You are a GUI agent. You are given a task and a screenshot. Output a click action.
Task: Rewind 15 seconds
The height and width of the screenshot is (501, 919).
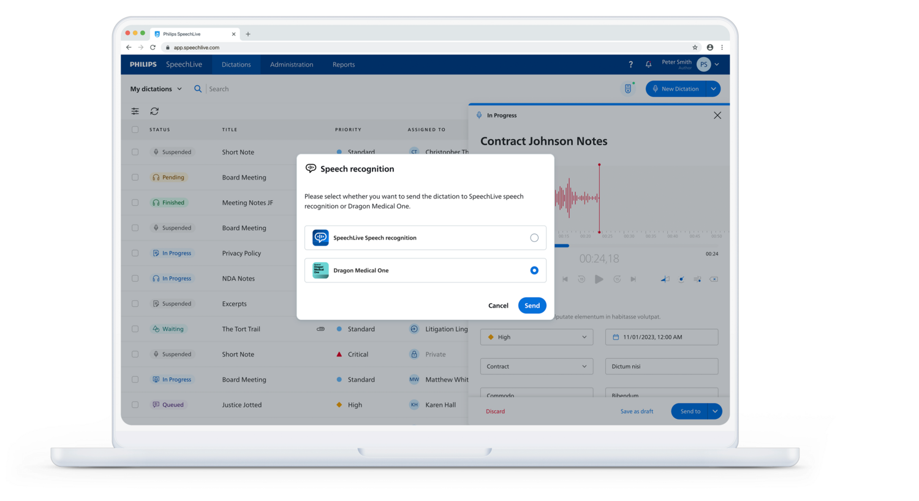point(581,279)
